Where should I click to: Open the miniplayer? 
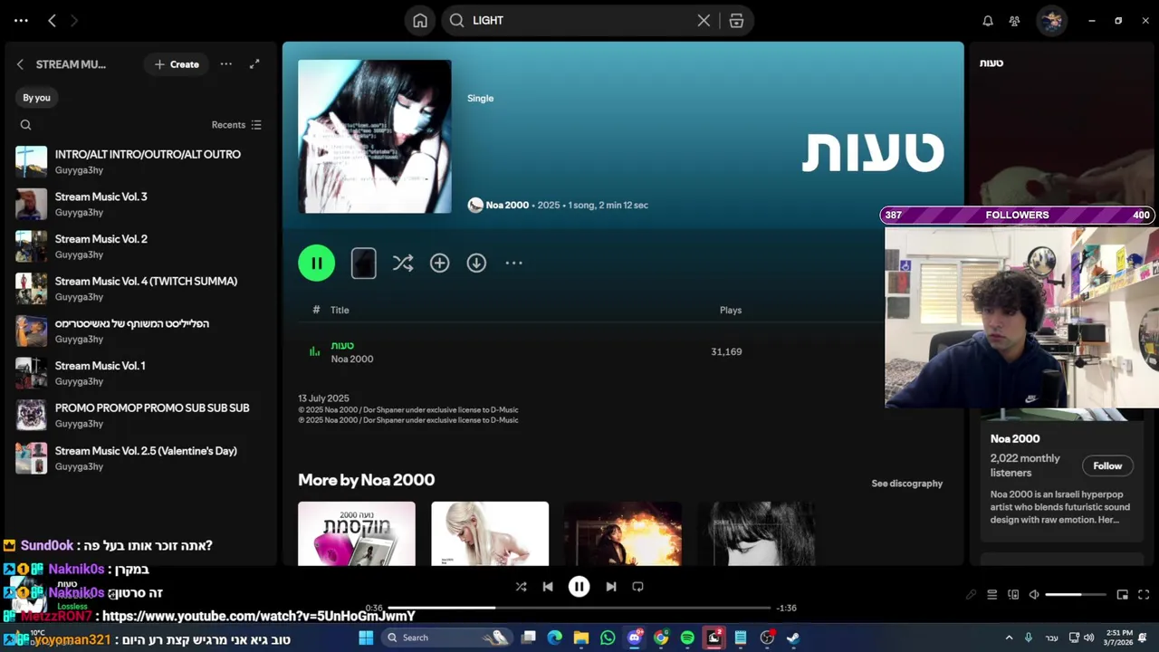1123,595
